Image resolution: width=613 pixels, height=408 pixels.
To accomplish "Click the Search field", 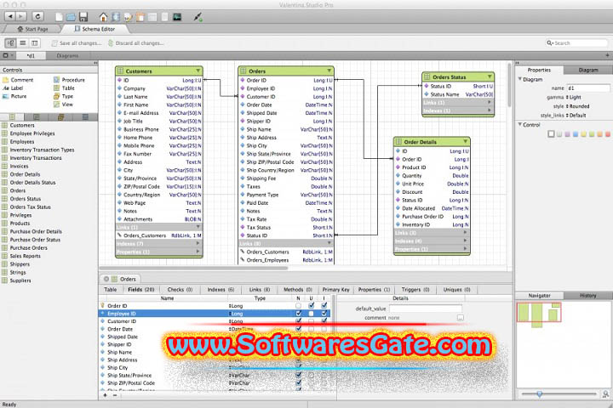I will [x=576, y=43].
